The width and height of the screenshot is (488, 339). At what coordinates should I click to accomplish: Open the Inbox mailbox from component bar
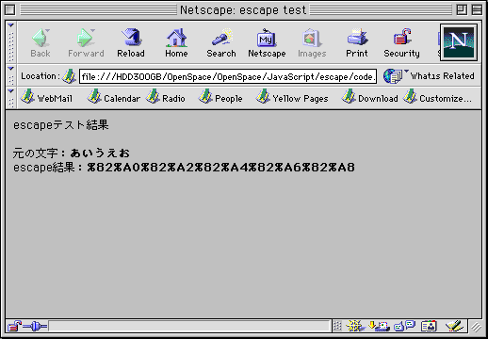click(379, 326)
